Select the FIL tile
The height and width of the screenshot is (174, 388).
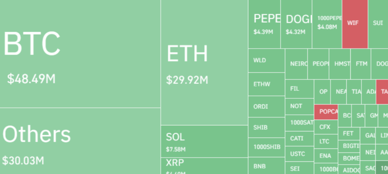[x=299, y=89]
